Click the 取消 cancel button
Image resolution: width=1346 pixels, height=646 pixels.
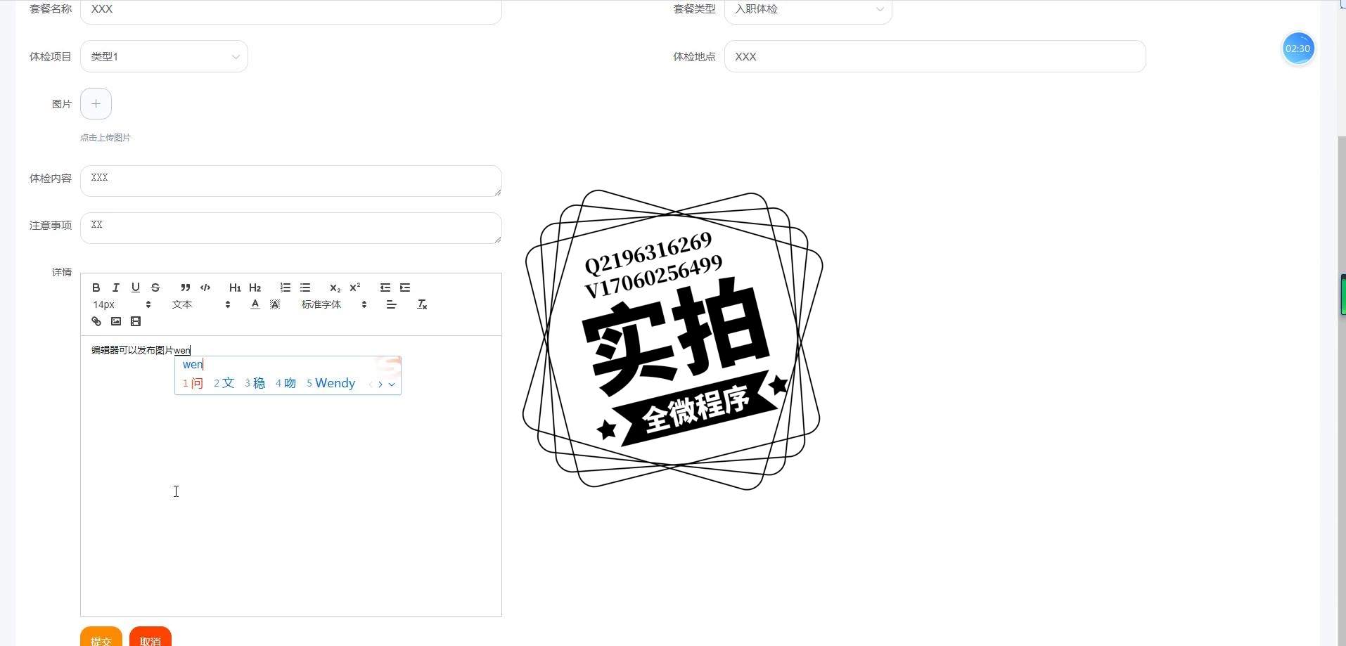point(150,636)
